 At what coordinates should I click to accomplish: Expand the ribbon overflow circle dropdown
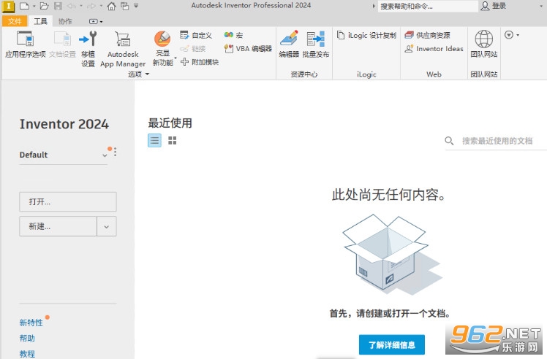click(x=512, y=35)
